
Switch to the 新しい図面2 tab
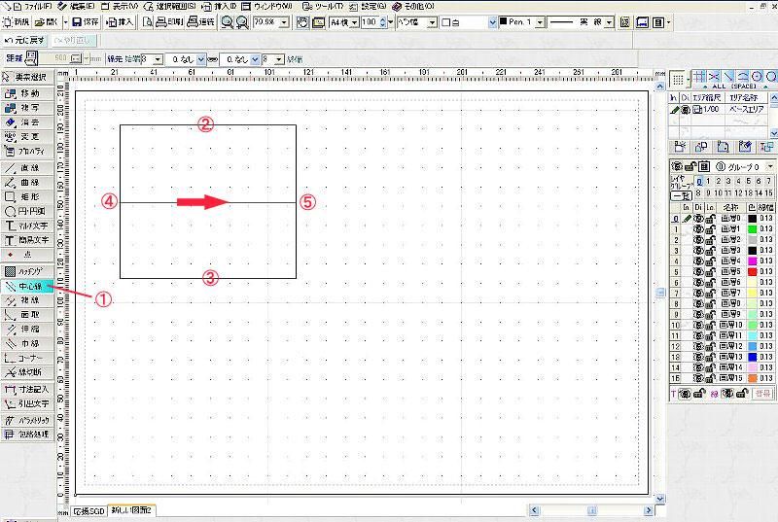[x=132, y=510]
